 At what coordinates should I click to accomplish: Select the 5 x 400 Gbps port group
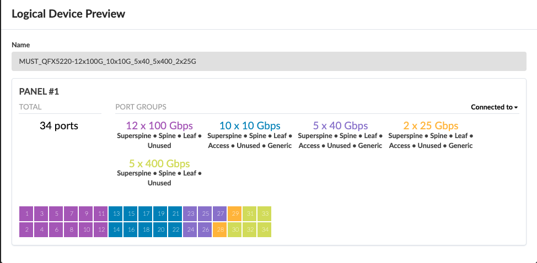(x=159, y=163)
